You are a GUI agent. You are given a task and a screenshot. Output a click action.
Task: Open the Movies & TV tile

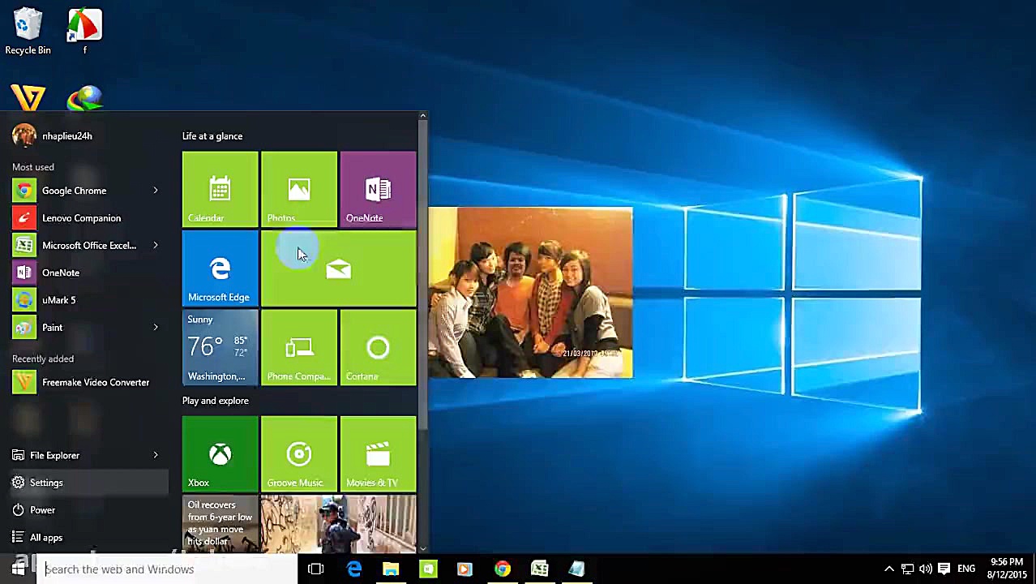pos(378,454)
